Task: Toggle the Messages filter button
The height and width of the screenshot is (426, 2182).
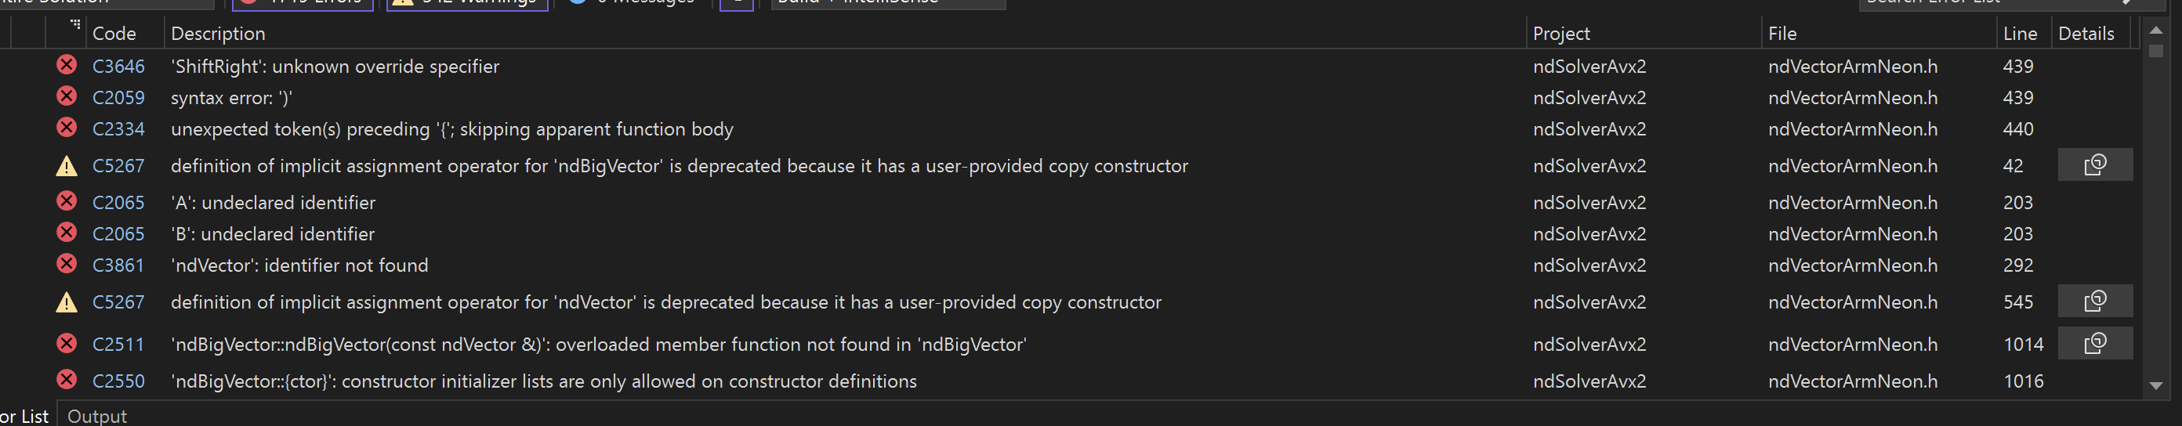Action: pyautogui.click(x=632, y=2)
